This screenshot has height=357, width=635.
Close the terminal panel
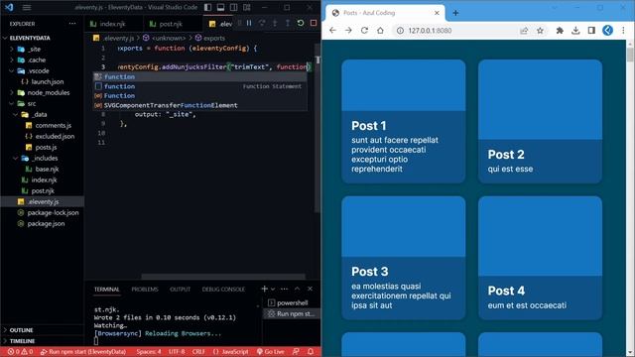(311, 289)
